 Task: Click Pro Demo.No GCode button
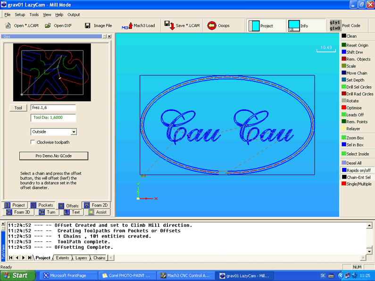(x=54, y=156)
